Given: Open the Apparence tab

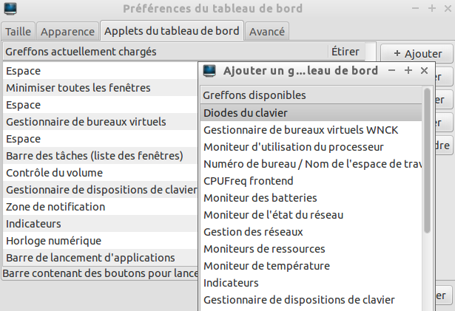Looking at the screenshot, I should [67, 31].
